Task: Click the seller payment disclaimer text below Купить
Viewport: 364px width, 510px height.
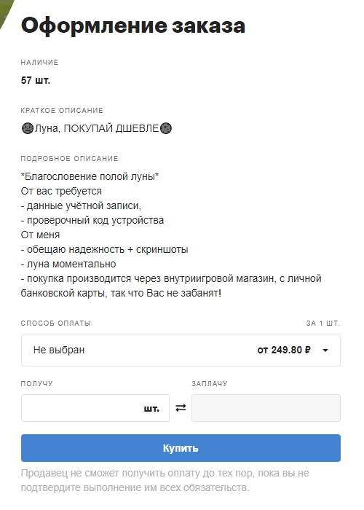Action: [165, 480]
